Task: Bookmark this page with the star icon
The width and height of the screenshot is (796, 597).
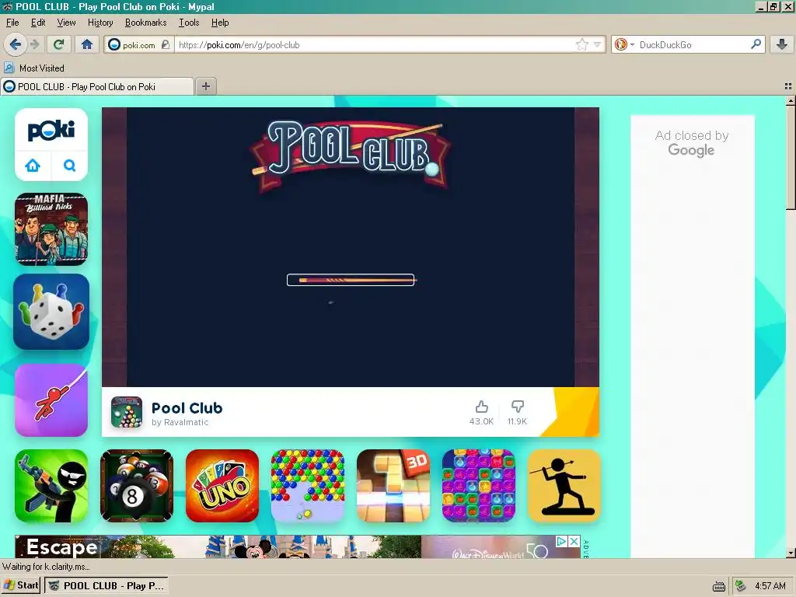Action: 581,44
